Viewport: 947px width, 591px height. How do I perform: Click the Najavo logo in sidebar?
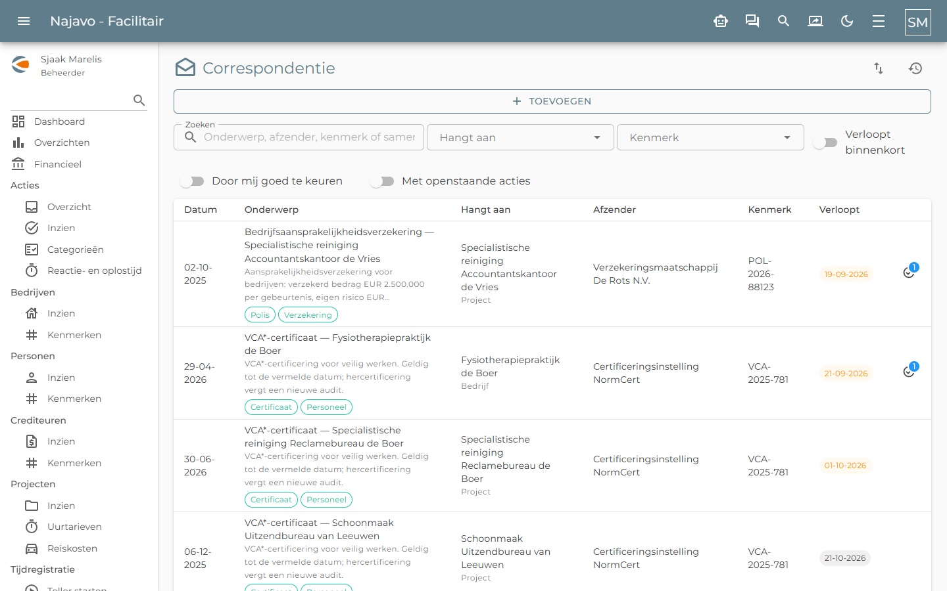pyautogui.click(x=20, y=64)
